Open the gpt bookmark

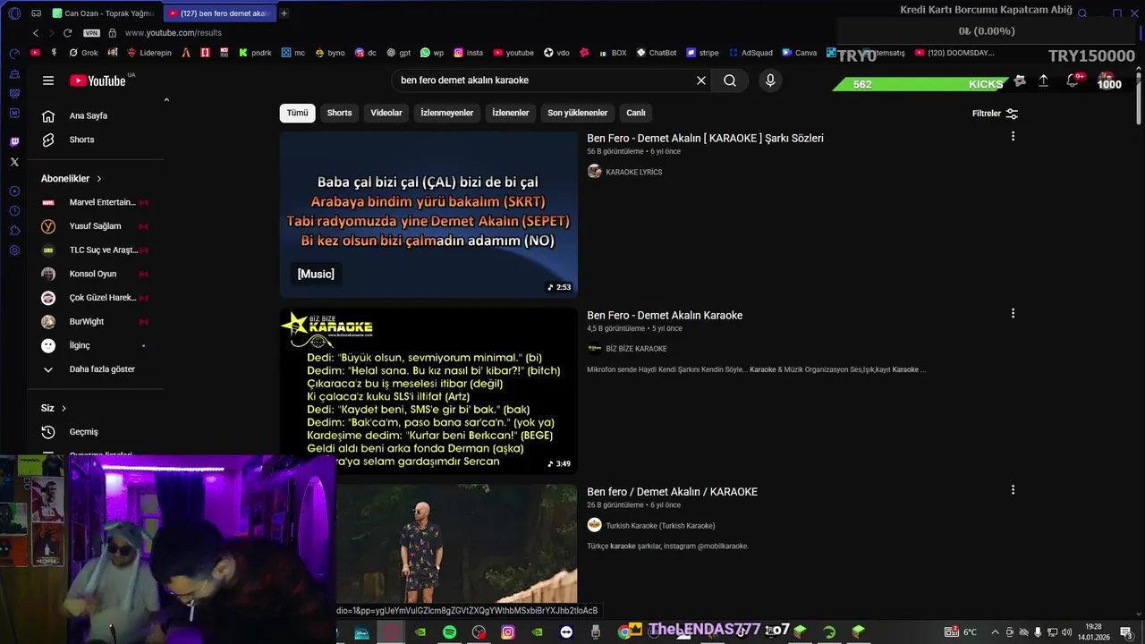coord(398,53)
